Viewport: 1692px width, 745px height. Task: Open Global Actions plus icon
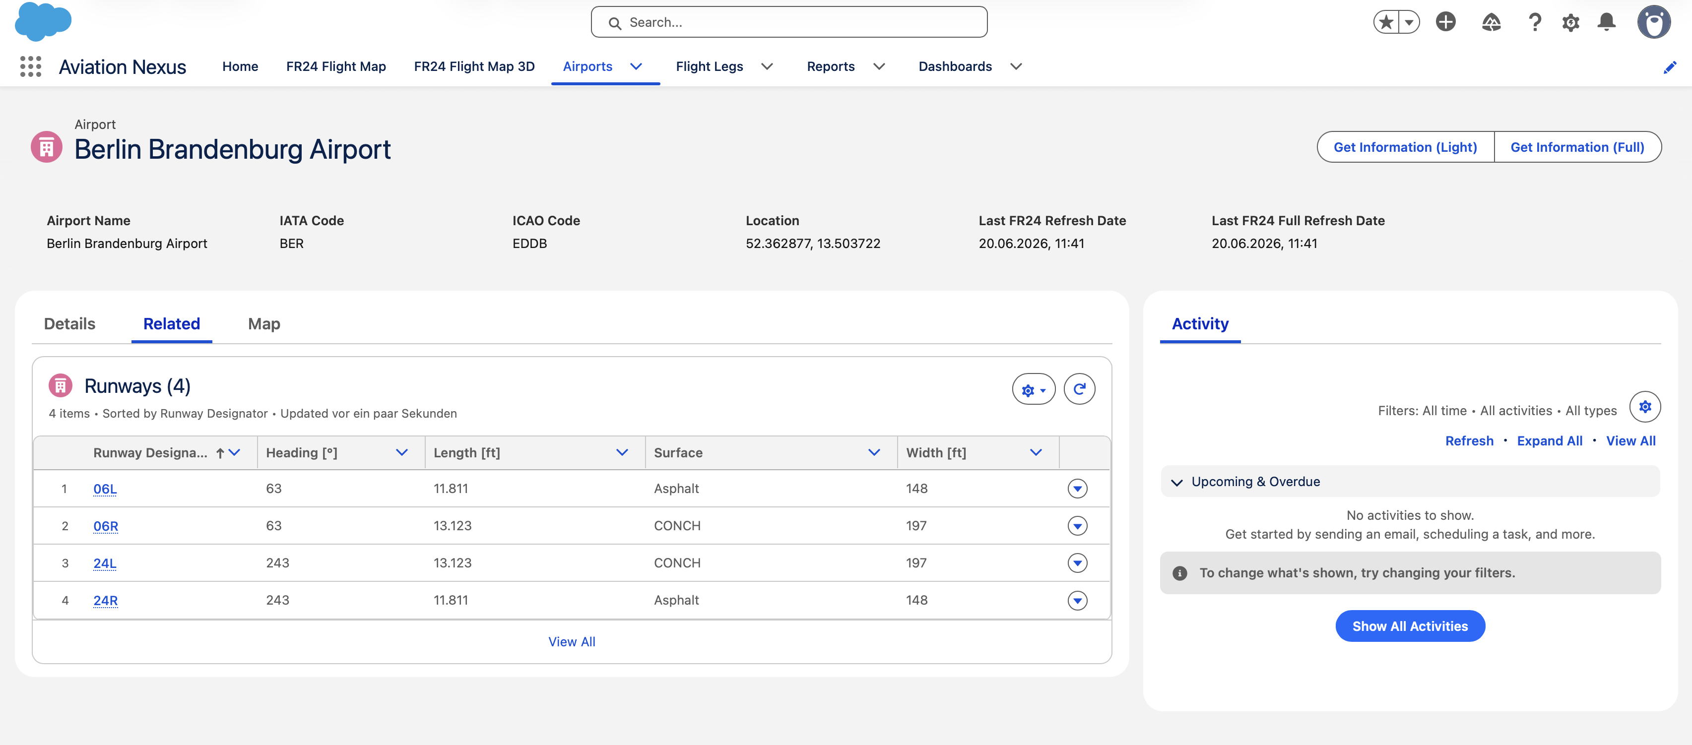tap(1446, 22)
